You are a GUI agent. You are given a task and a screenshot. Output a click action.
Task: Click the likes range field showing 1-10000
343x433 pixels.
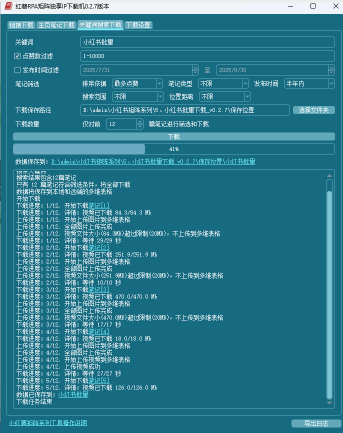click(207, 56)
